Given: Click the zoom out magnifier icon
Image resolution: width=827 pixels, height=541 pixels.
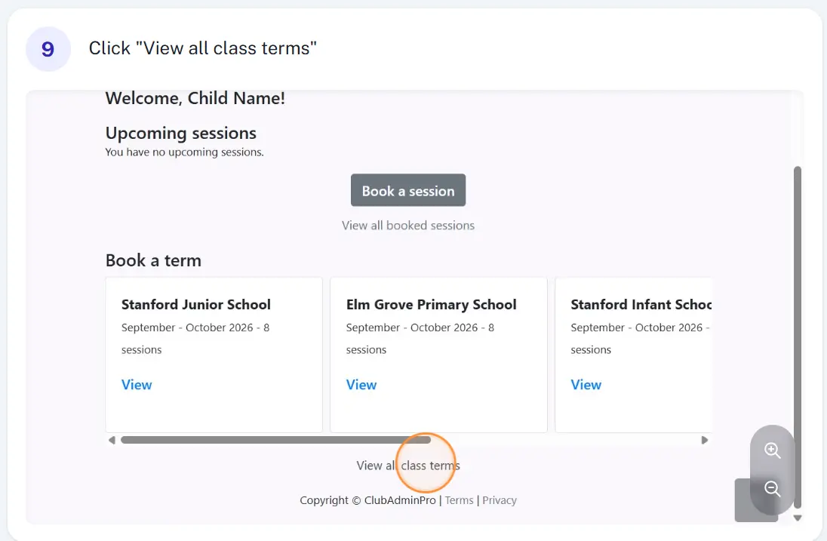Looking at the screenshot, I should 773,489.
